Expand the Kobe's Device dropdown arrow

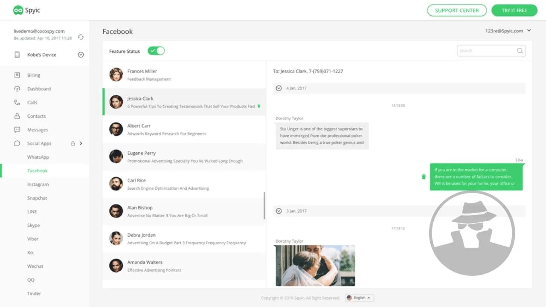click(x=81, y=55)
